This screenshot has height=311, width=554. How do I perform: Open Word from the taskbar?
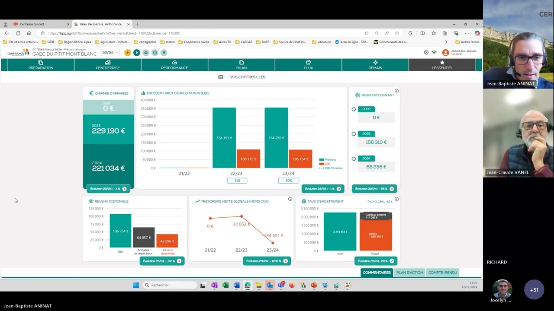click(x=236, y=285)
